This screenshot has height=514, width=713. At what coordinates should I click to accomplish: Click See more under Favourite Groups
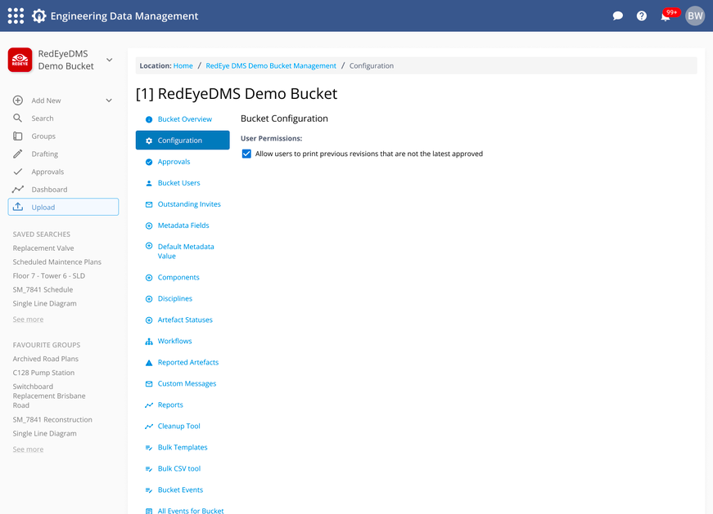click(x=28, y=449)
